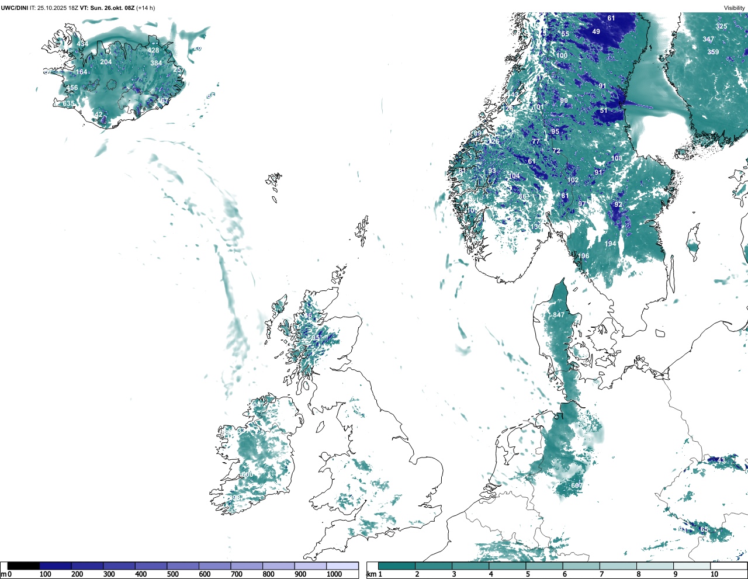This screenshot has height=579, width=748.
Task: Click the 500–600 m purple legend swatch
Action: [183, 566]
